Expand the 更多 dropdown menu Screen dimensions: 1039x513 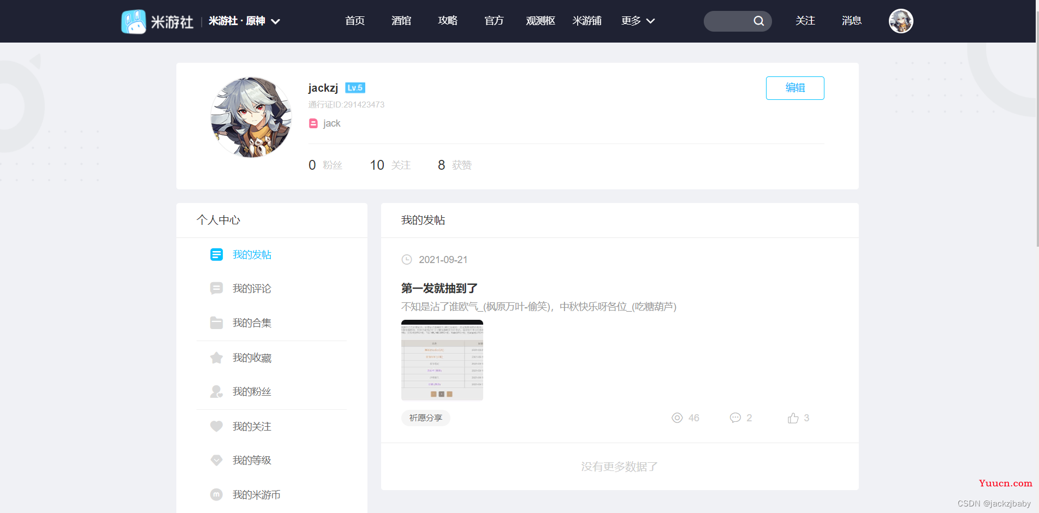[x=638, y=21]
